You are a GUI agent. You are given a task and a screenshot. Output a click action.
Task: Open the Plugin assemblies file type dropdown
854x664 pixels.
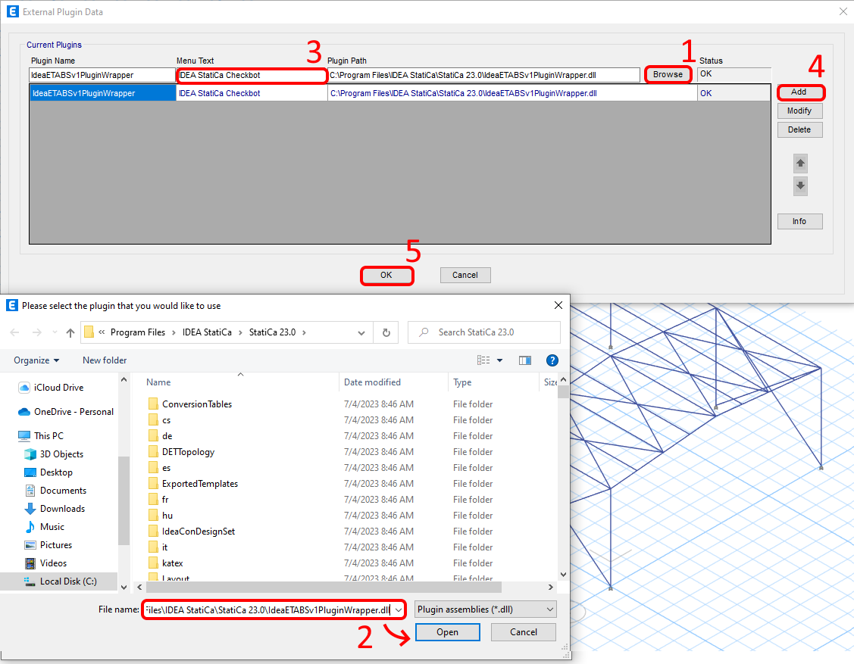[x=484, y=609]
